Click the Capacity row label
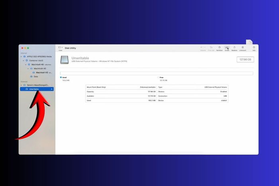 90,92
